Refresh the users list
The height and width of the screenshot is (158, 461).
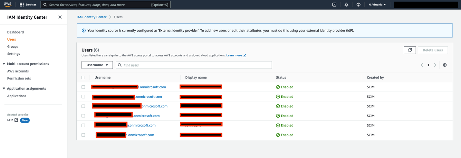pos(410,50)
